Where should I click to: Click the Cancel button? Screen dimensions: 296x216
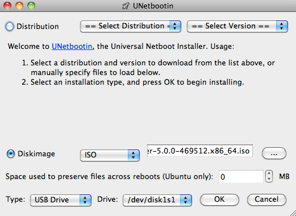pyautogui.click(x=266, y=200)
